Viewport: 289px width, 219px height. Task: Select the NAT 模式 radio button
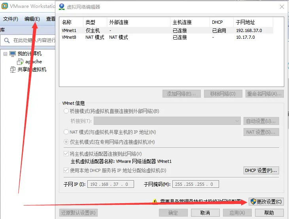click(66, 132)
